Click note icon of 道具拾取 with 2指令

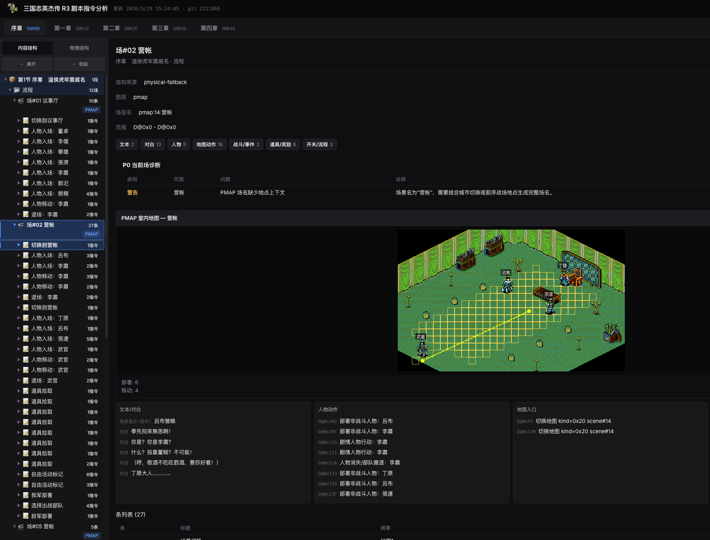pos(26,464)
